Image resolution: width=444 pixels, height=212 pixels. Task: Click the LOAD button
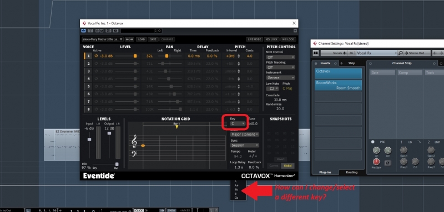pyautogui.click(x=142, y=39)
